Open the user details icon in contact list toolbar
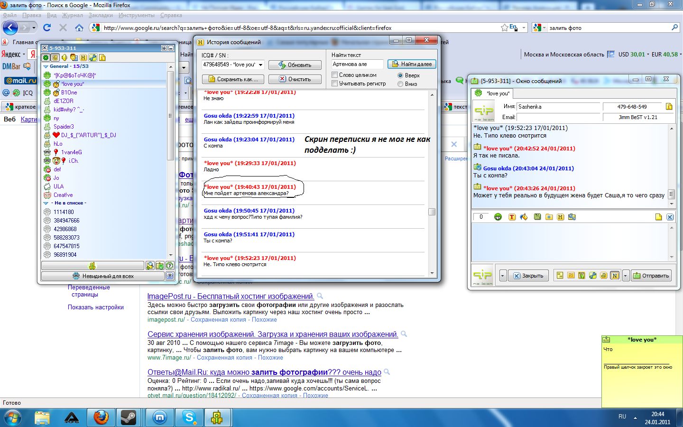 pyautogui.click(x=74, y=57)
